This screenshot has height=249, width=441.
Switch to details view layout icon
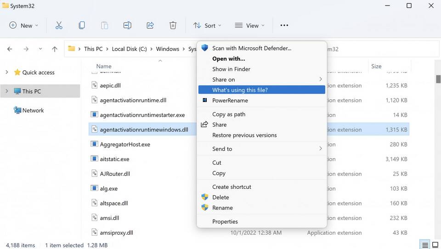pyautogui.click(x=425, y=245)
